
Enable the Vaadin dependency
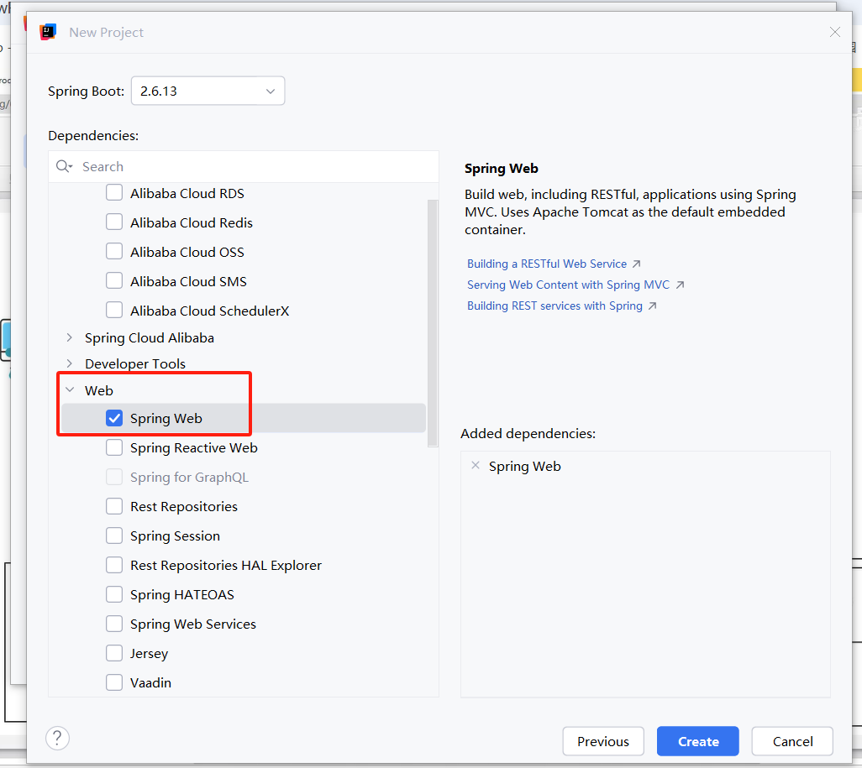pos(114,682)
